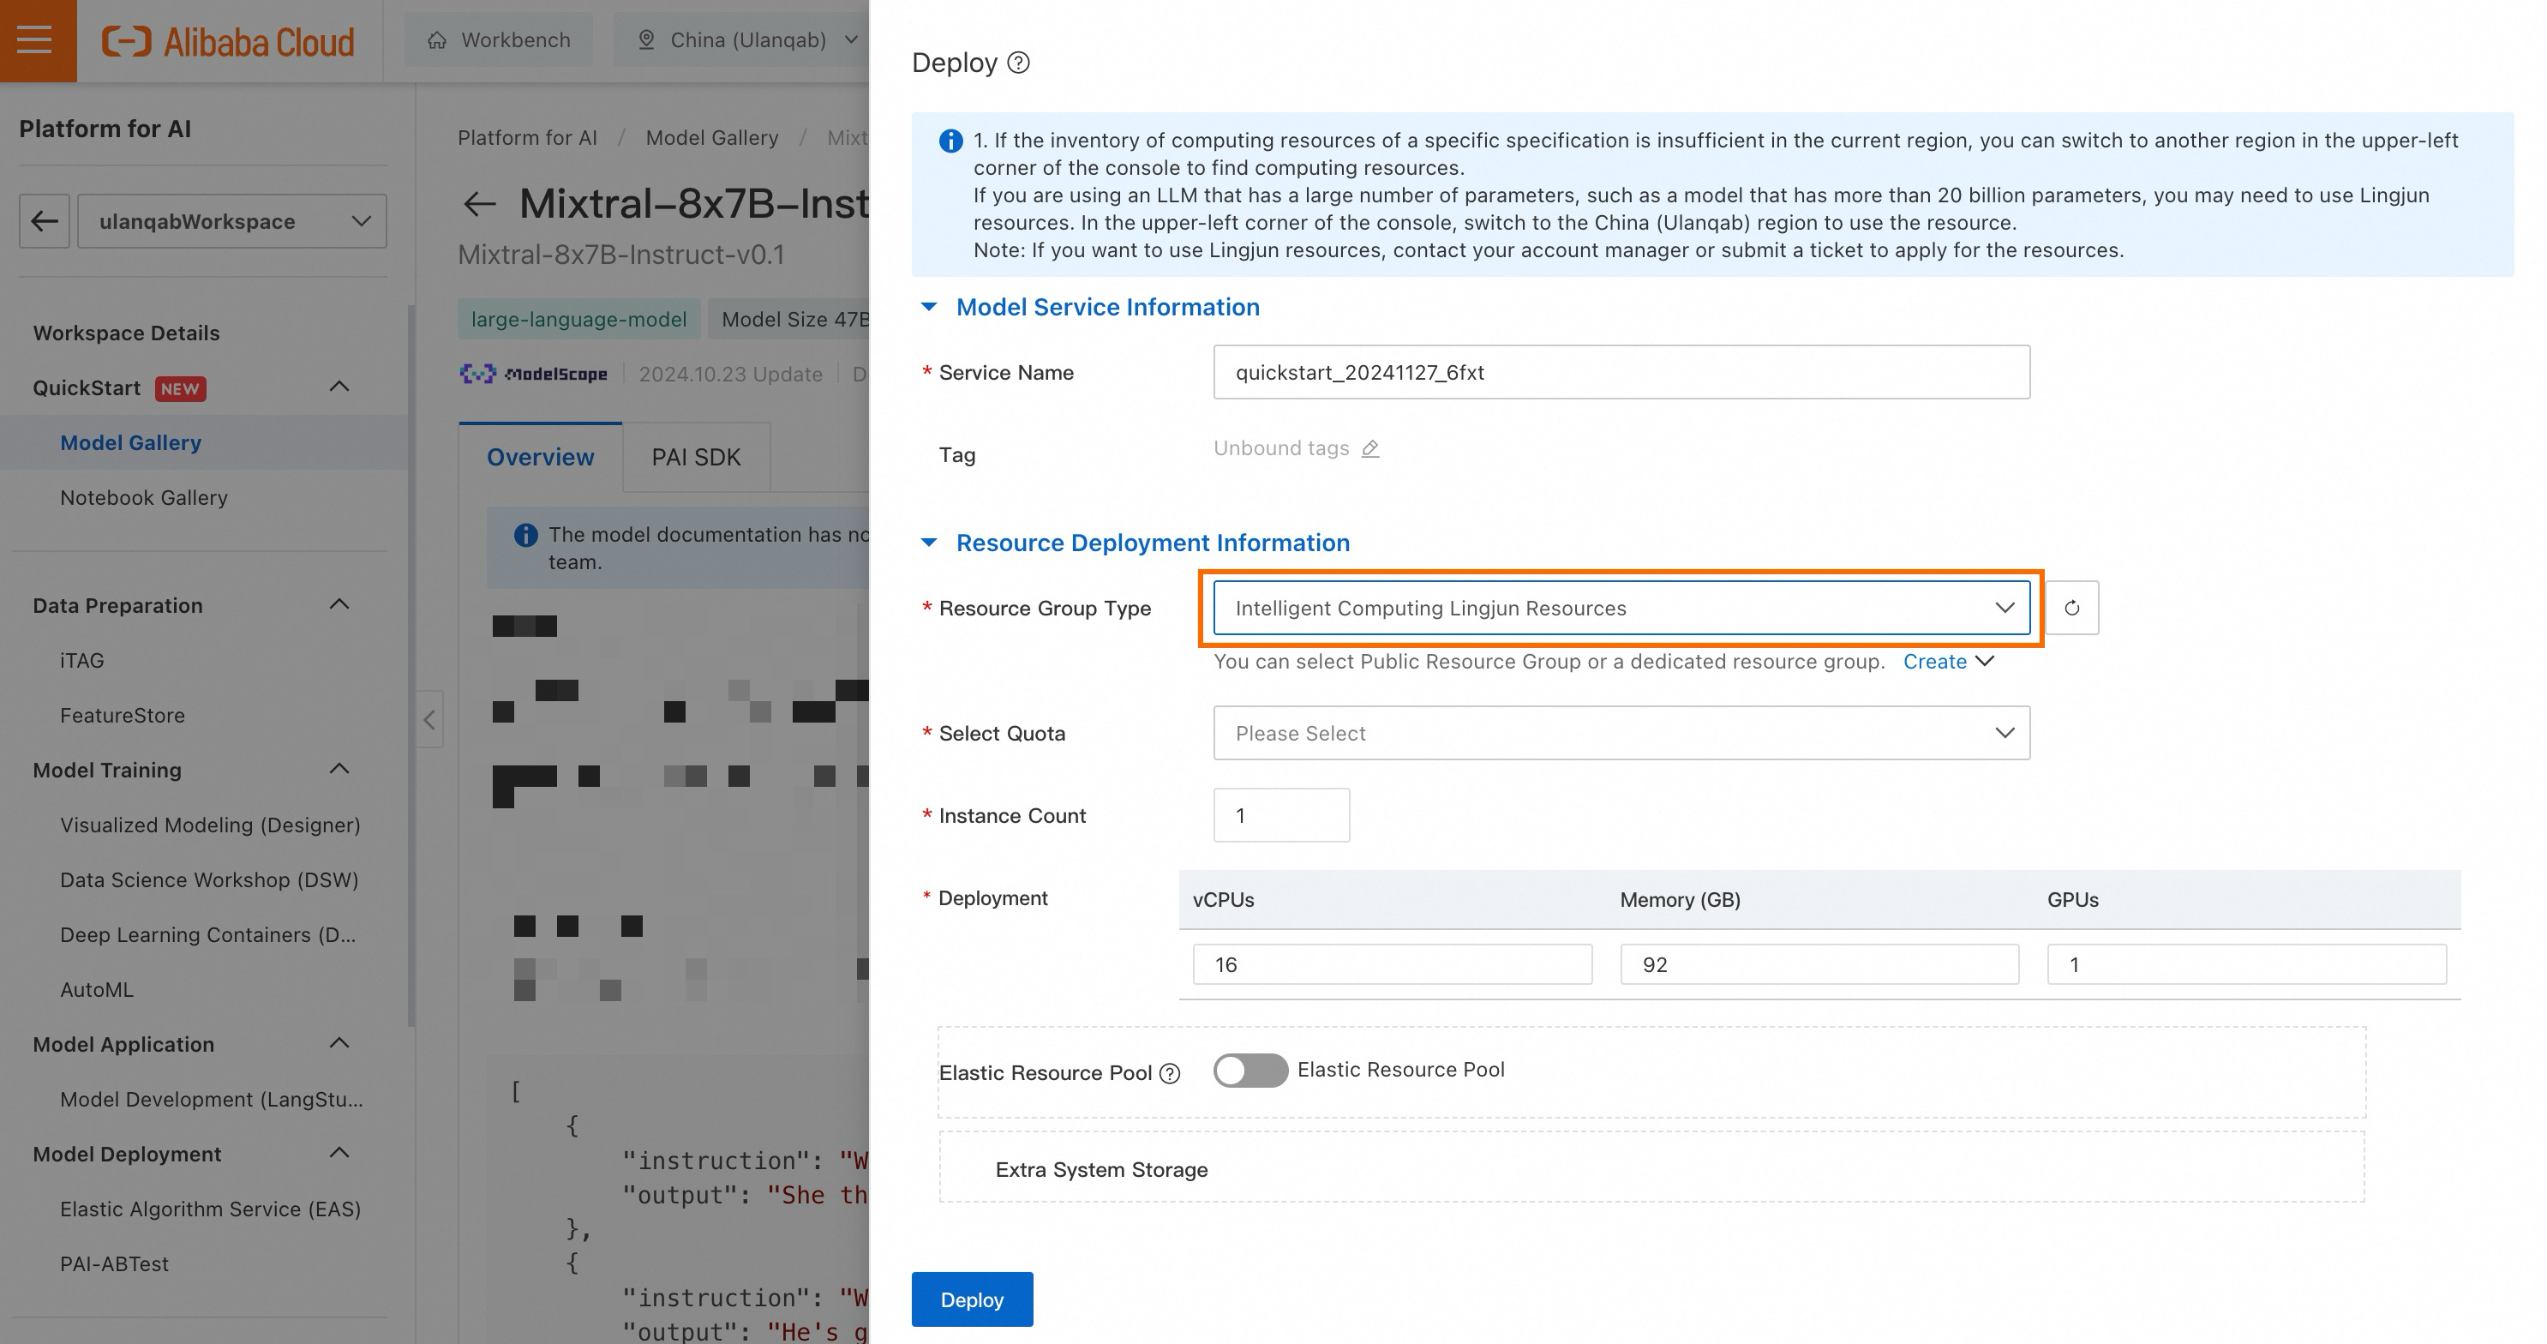Screen dimensions: 2547x1344
Task: Click the ModelScope logo
Action: pyautogui.click(x=534, y=374)
